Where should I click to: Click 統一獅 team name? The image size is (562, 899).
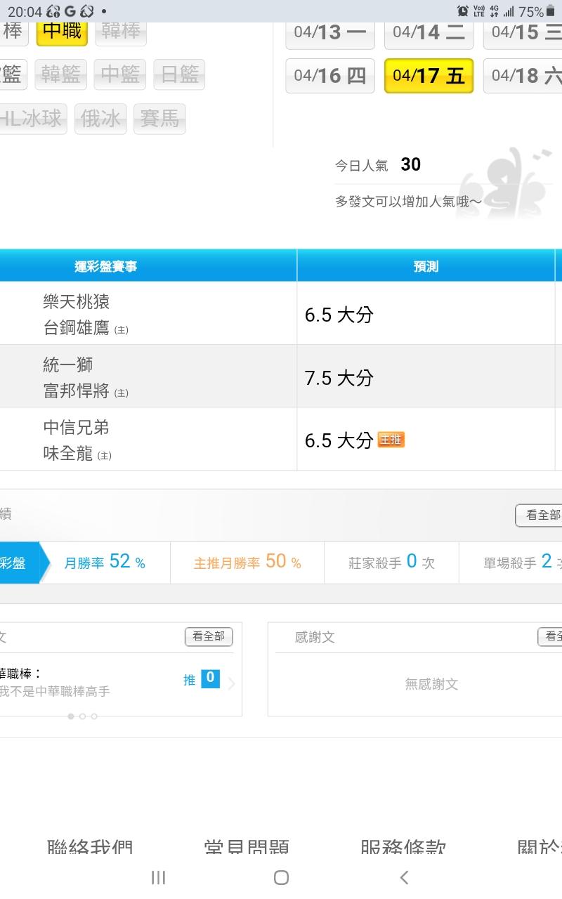(68, 365)
